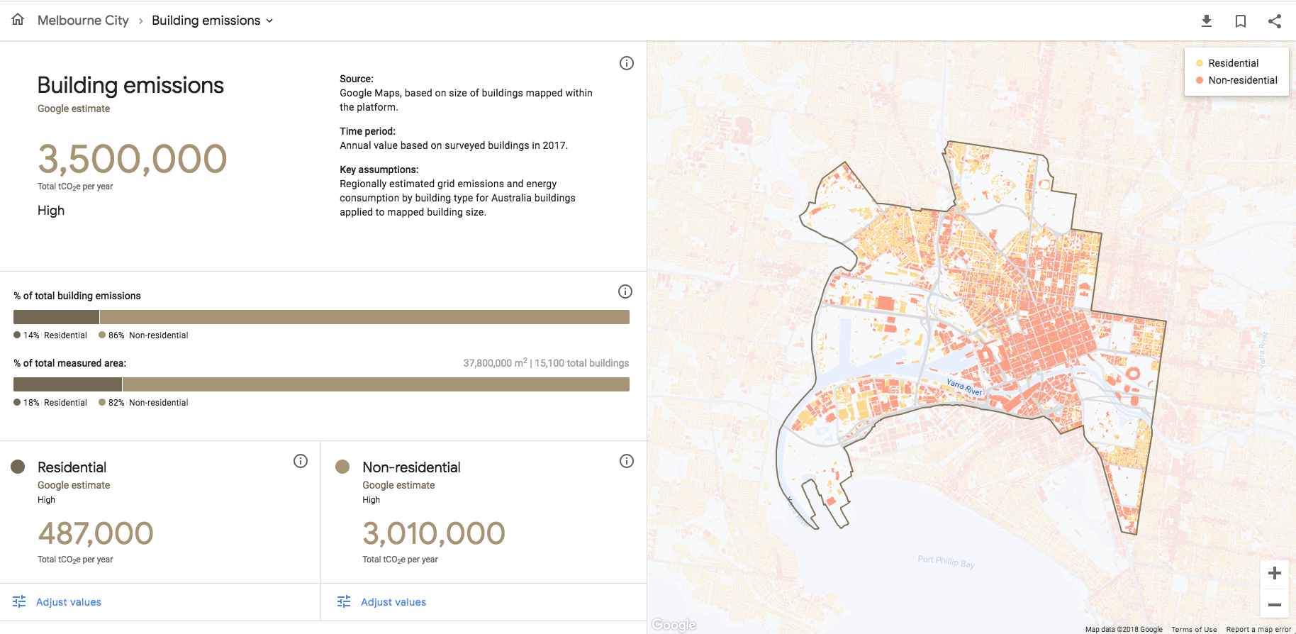
Task: Go to Melbourne City breadcrumb
Action: click(x=83, y=21)
